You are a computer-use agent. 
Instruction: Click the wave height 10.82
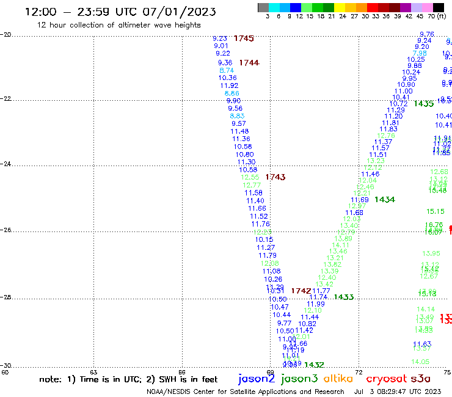coord(307,324)
